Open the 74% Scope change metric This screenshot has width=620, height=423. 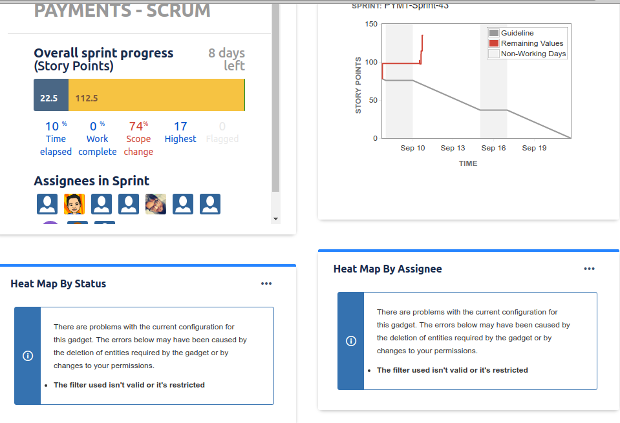[138, 139]
